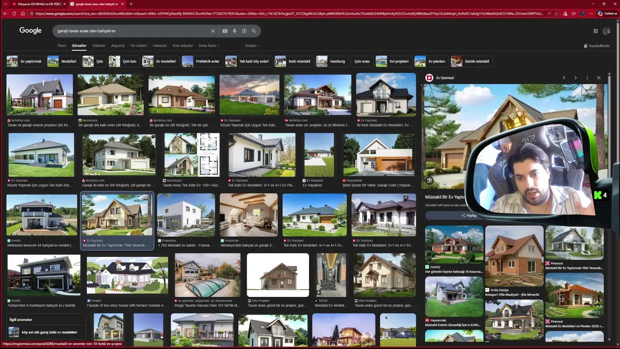The height and width of the screenshot is (349, 620).
Task: Show previous image in preview panel
Action: click(x=564, y=78)
